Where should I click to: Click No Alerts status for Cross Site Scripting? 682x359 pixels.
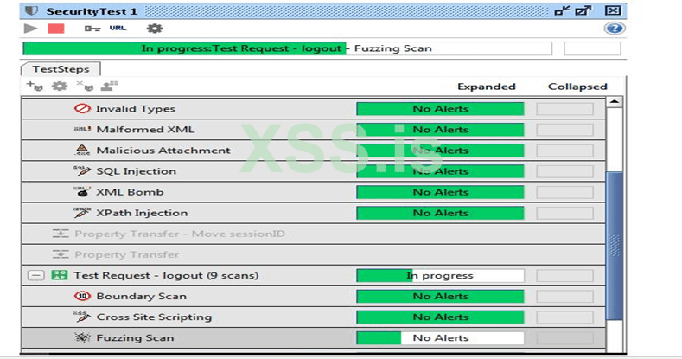pyautogui.click(x=440, y=317)
